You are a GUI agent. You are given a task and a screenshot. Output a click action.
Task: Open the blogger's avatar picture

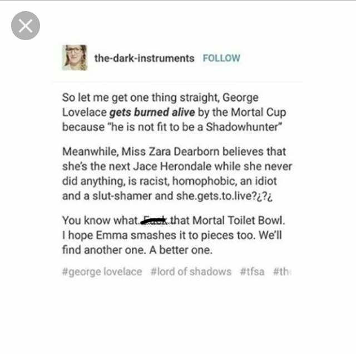(75, 57)
